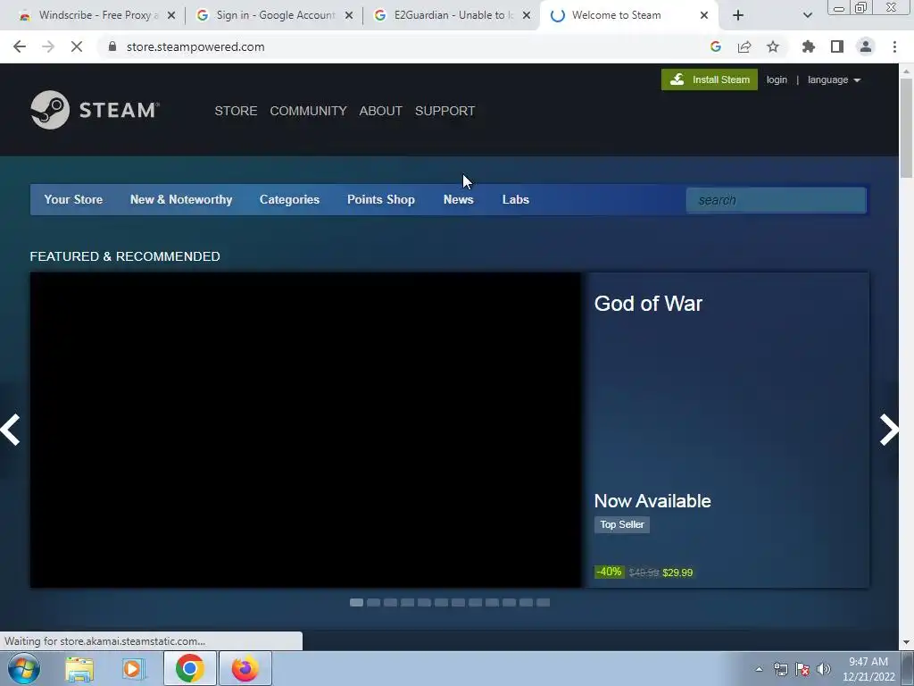Image resolution: width=914 pixels, height=686 pixels.
Task: Show previous featured game with left arrow
Action: tap(11, 430)
